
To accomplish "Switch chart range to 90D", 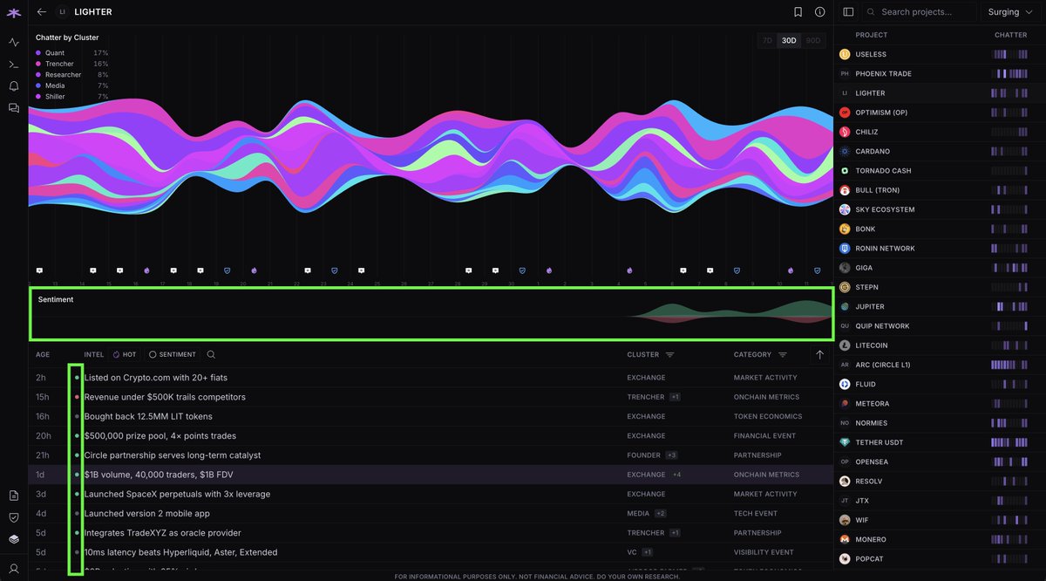I will pos(813,41).
